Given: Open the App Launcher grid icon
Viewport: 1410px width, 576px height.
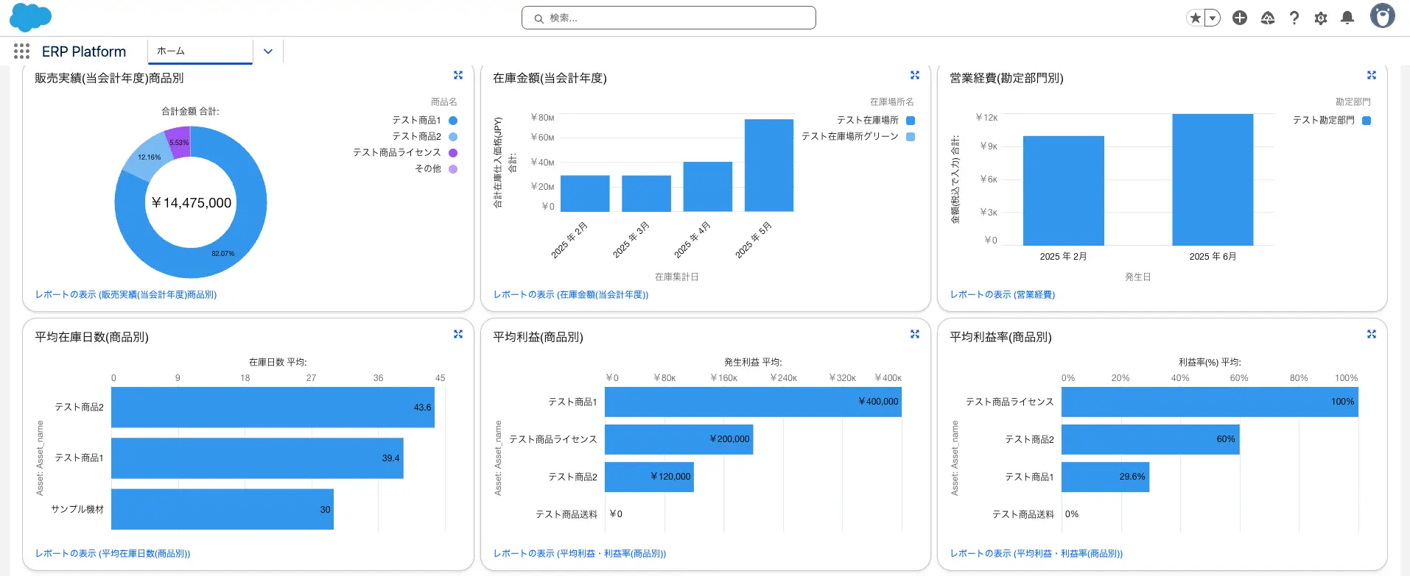Looking at the screenshot, I should [x=21, y=51].
